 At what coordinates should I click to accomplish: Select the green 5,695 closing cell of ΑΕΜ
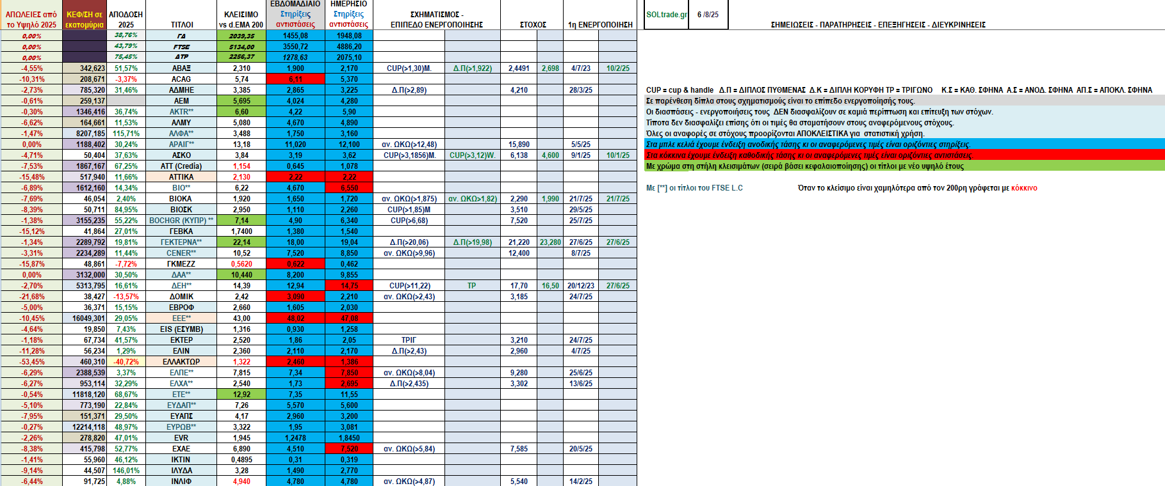click(241, 101)
